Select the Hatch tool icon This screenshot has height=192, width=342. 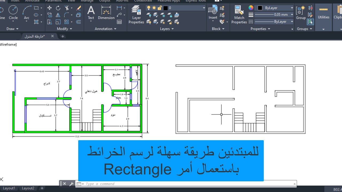tap(36, 22)
